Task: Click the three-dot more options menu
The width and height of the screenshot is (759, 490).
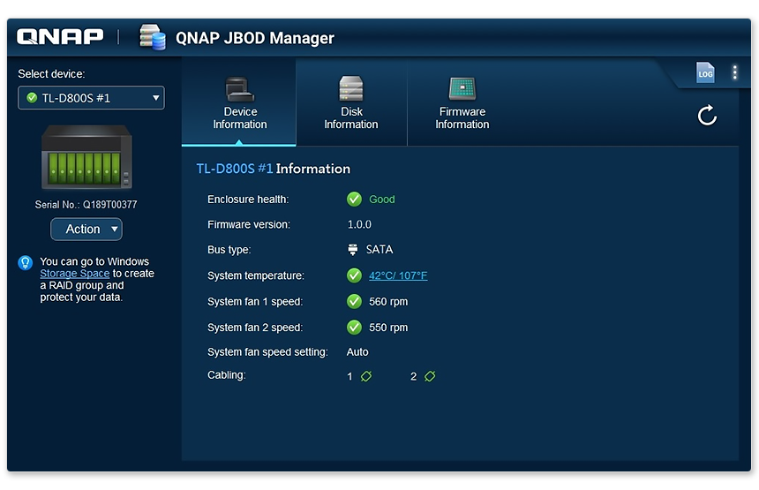Action: (x=734, y=73)
